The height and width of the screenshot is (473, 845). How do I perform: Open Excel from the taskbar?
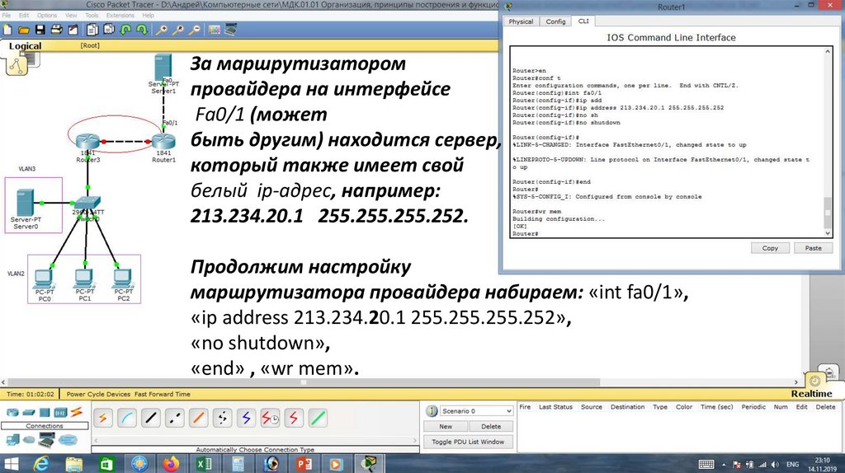pos(205,463)
